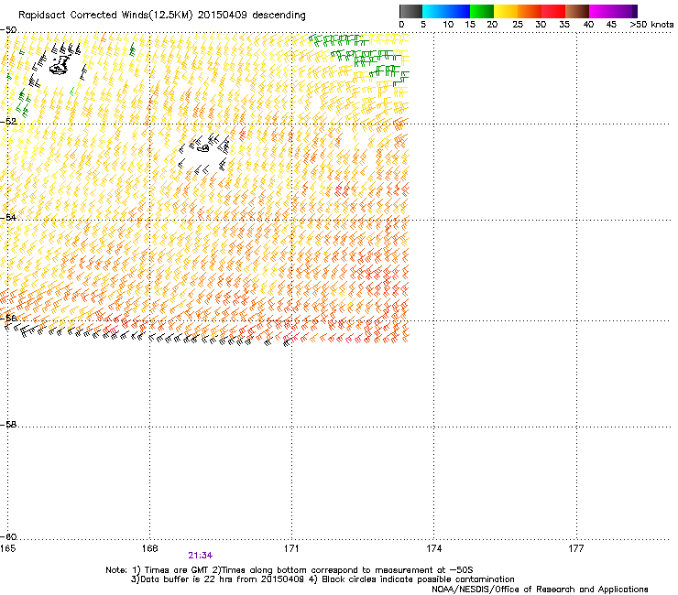This screenshot has height=595, width=678.
Task: Click the orange 25-30 knots color swatch
Action: pos(530,11)
